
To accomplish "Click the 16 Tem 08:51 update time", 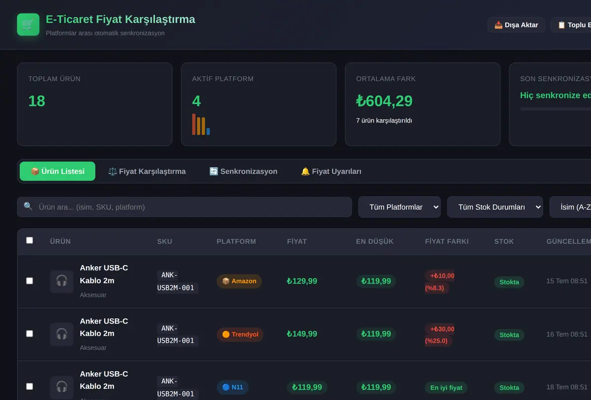I will [x=567, y=334].
